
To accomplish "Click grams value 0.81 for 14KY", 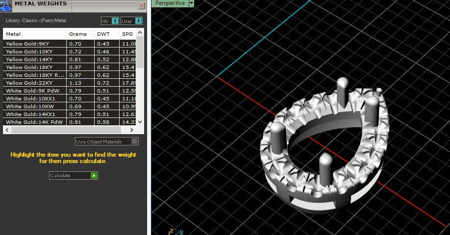I will [80, 59].
